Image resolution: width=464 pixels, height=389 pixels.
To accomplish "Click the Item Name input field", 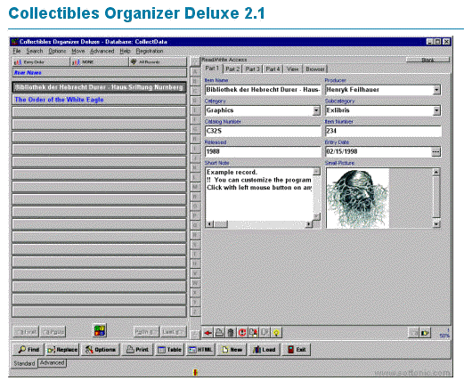I will [x=263, y=90].
